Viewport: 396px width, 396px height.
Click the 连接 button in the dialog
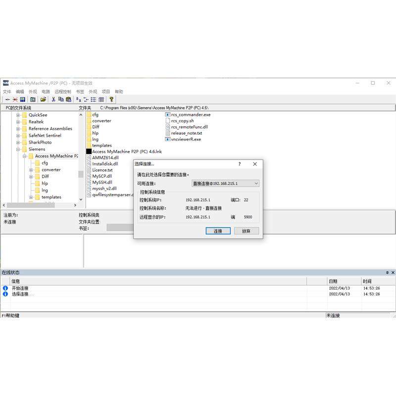[x=218, y=231]
